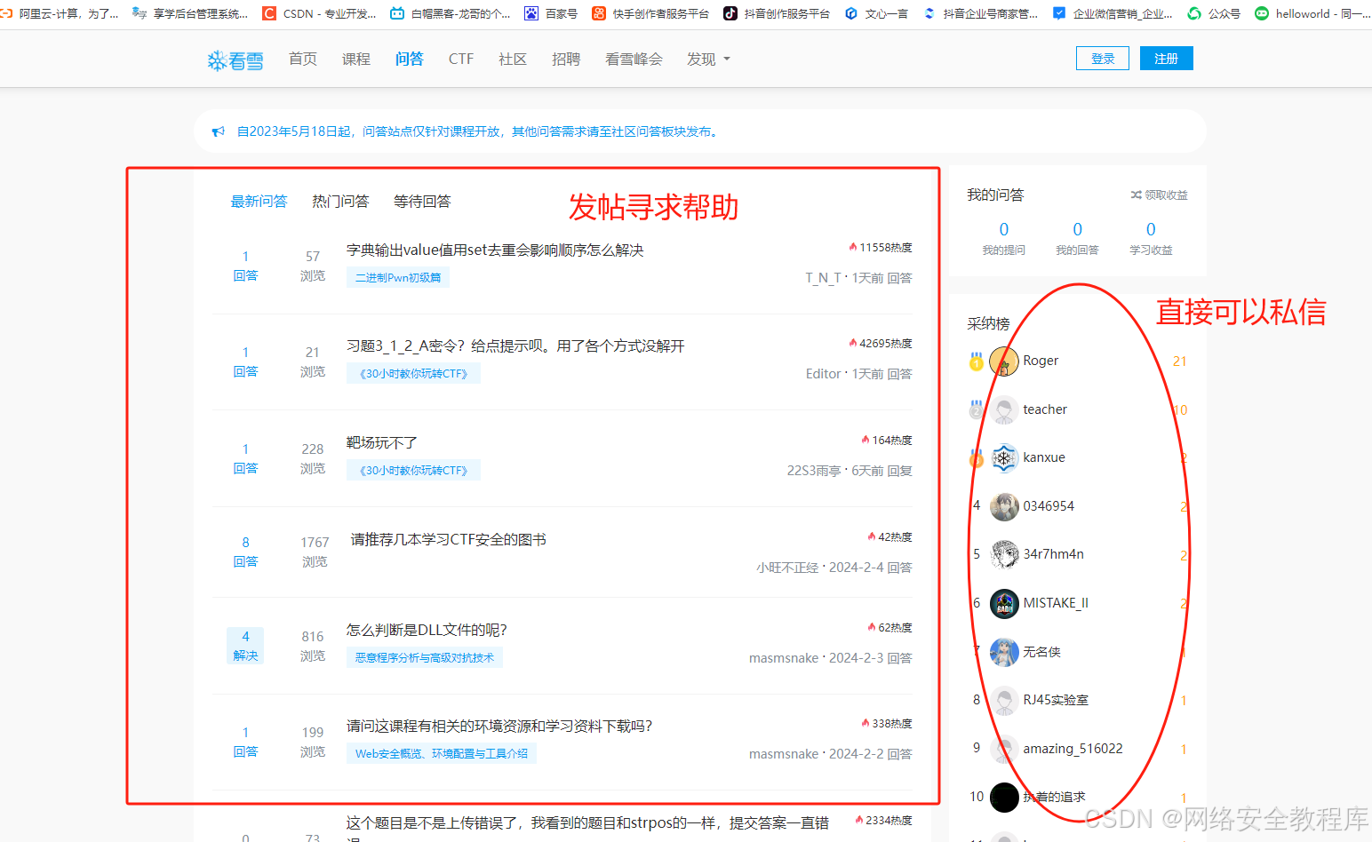
Task: Open the 社区 nav item
Action: point(513,59)
